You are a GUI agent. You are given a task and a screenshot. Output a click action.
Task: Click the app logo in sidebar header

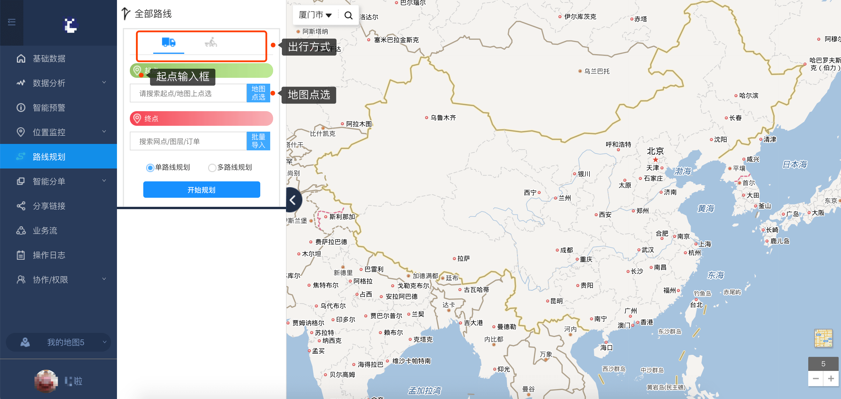[70, 25]
